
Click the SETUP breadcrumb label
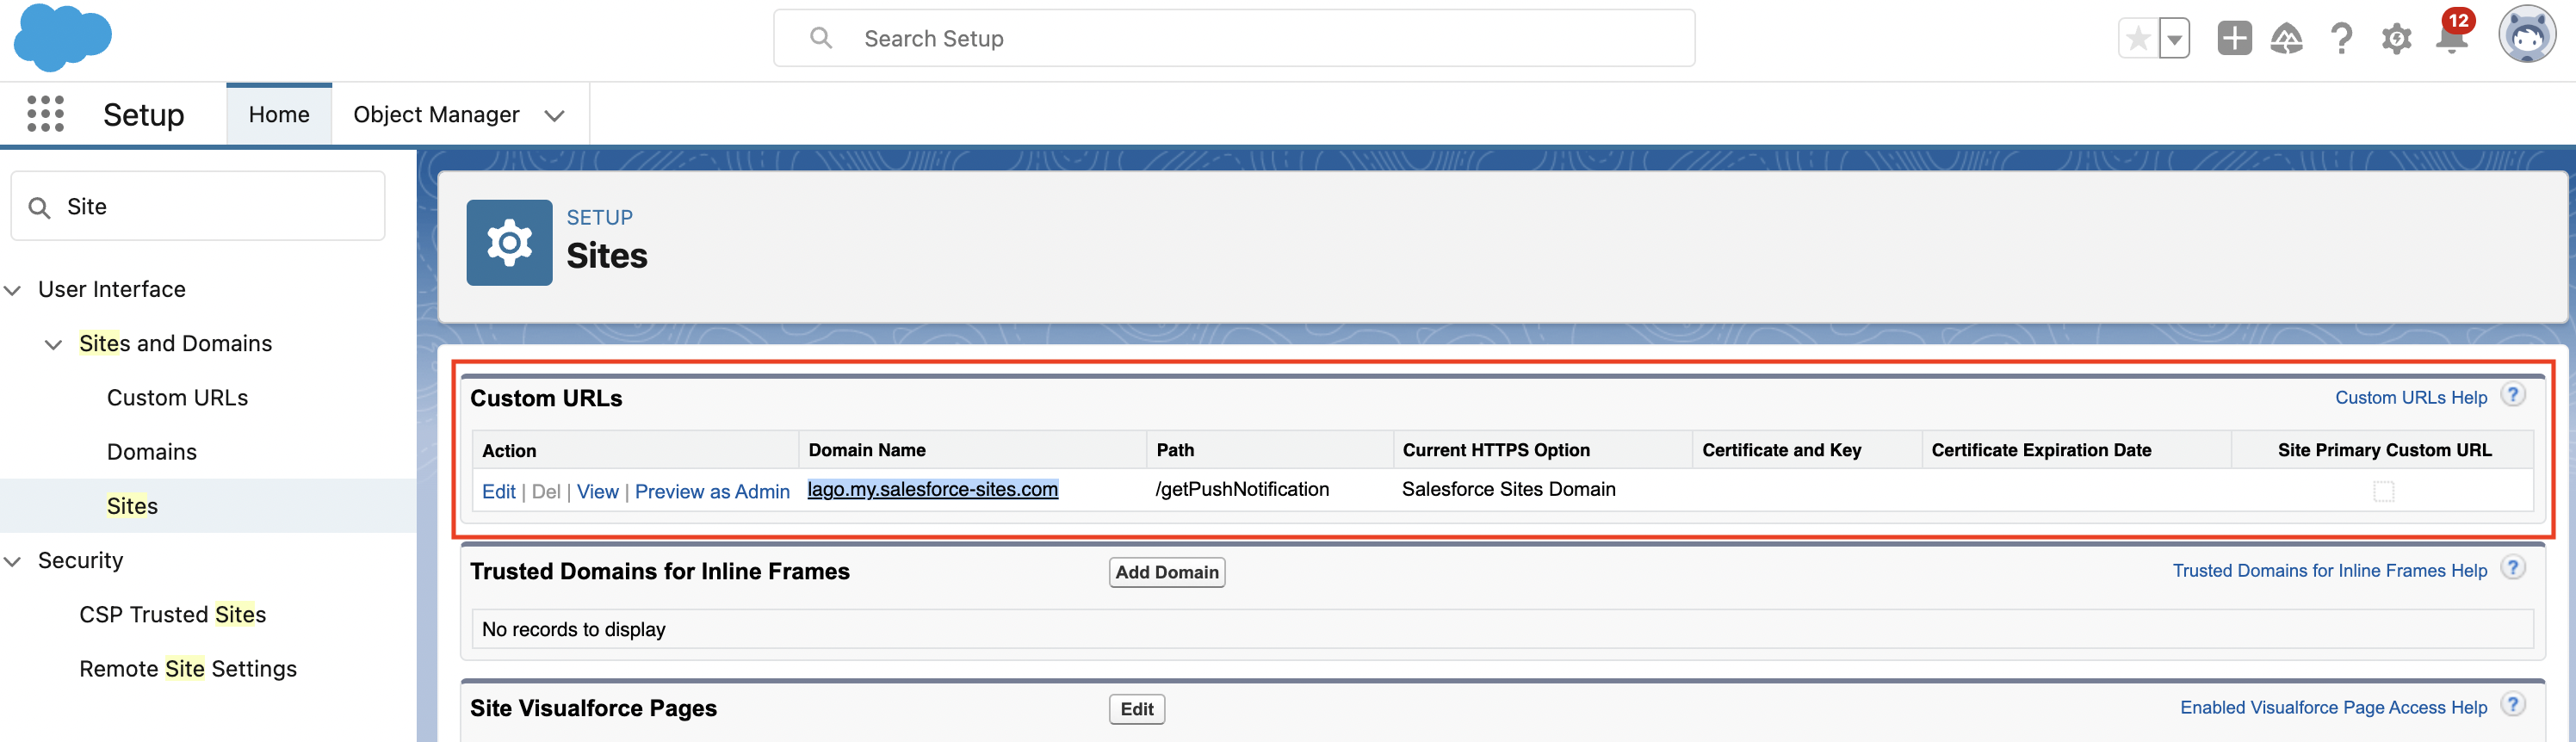pos(599,217)
